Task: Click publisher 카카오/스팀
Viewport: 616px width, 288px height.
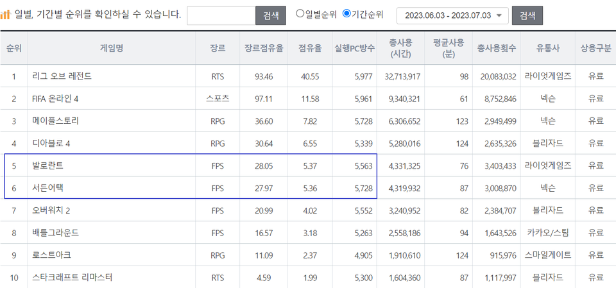Action: coord(547,233)
